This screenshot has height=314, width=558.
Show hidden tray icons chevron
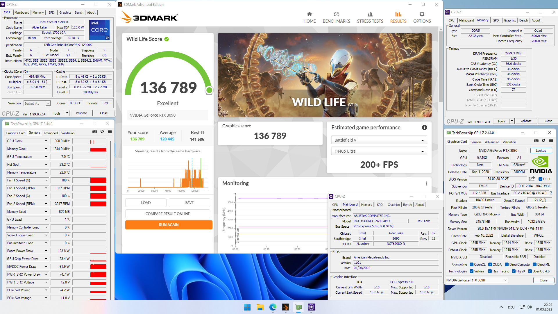(501, 307)
